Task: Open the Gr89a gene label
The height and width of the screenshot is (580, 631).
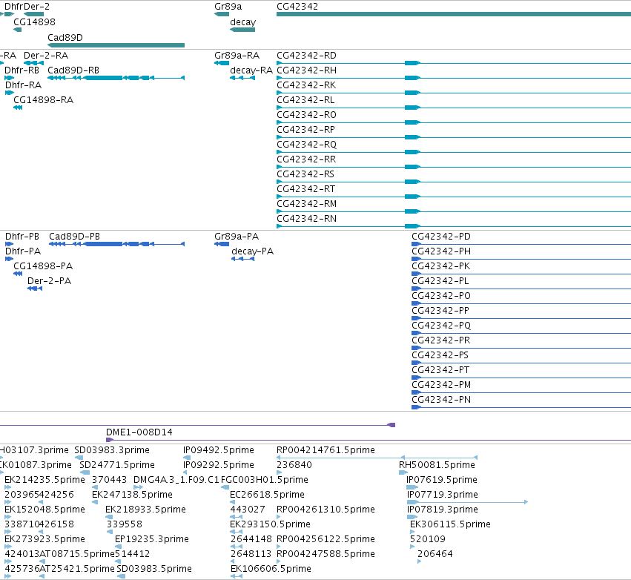Action: point(228,7)
